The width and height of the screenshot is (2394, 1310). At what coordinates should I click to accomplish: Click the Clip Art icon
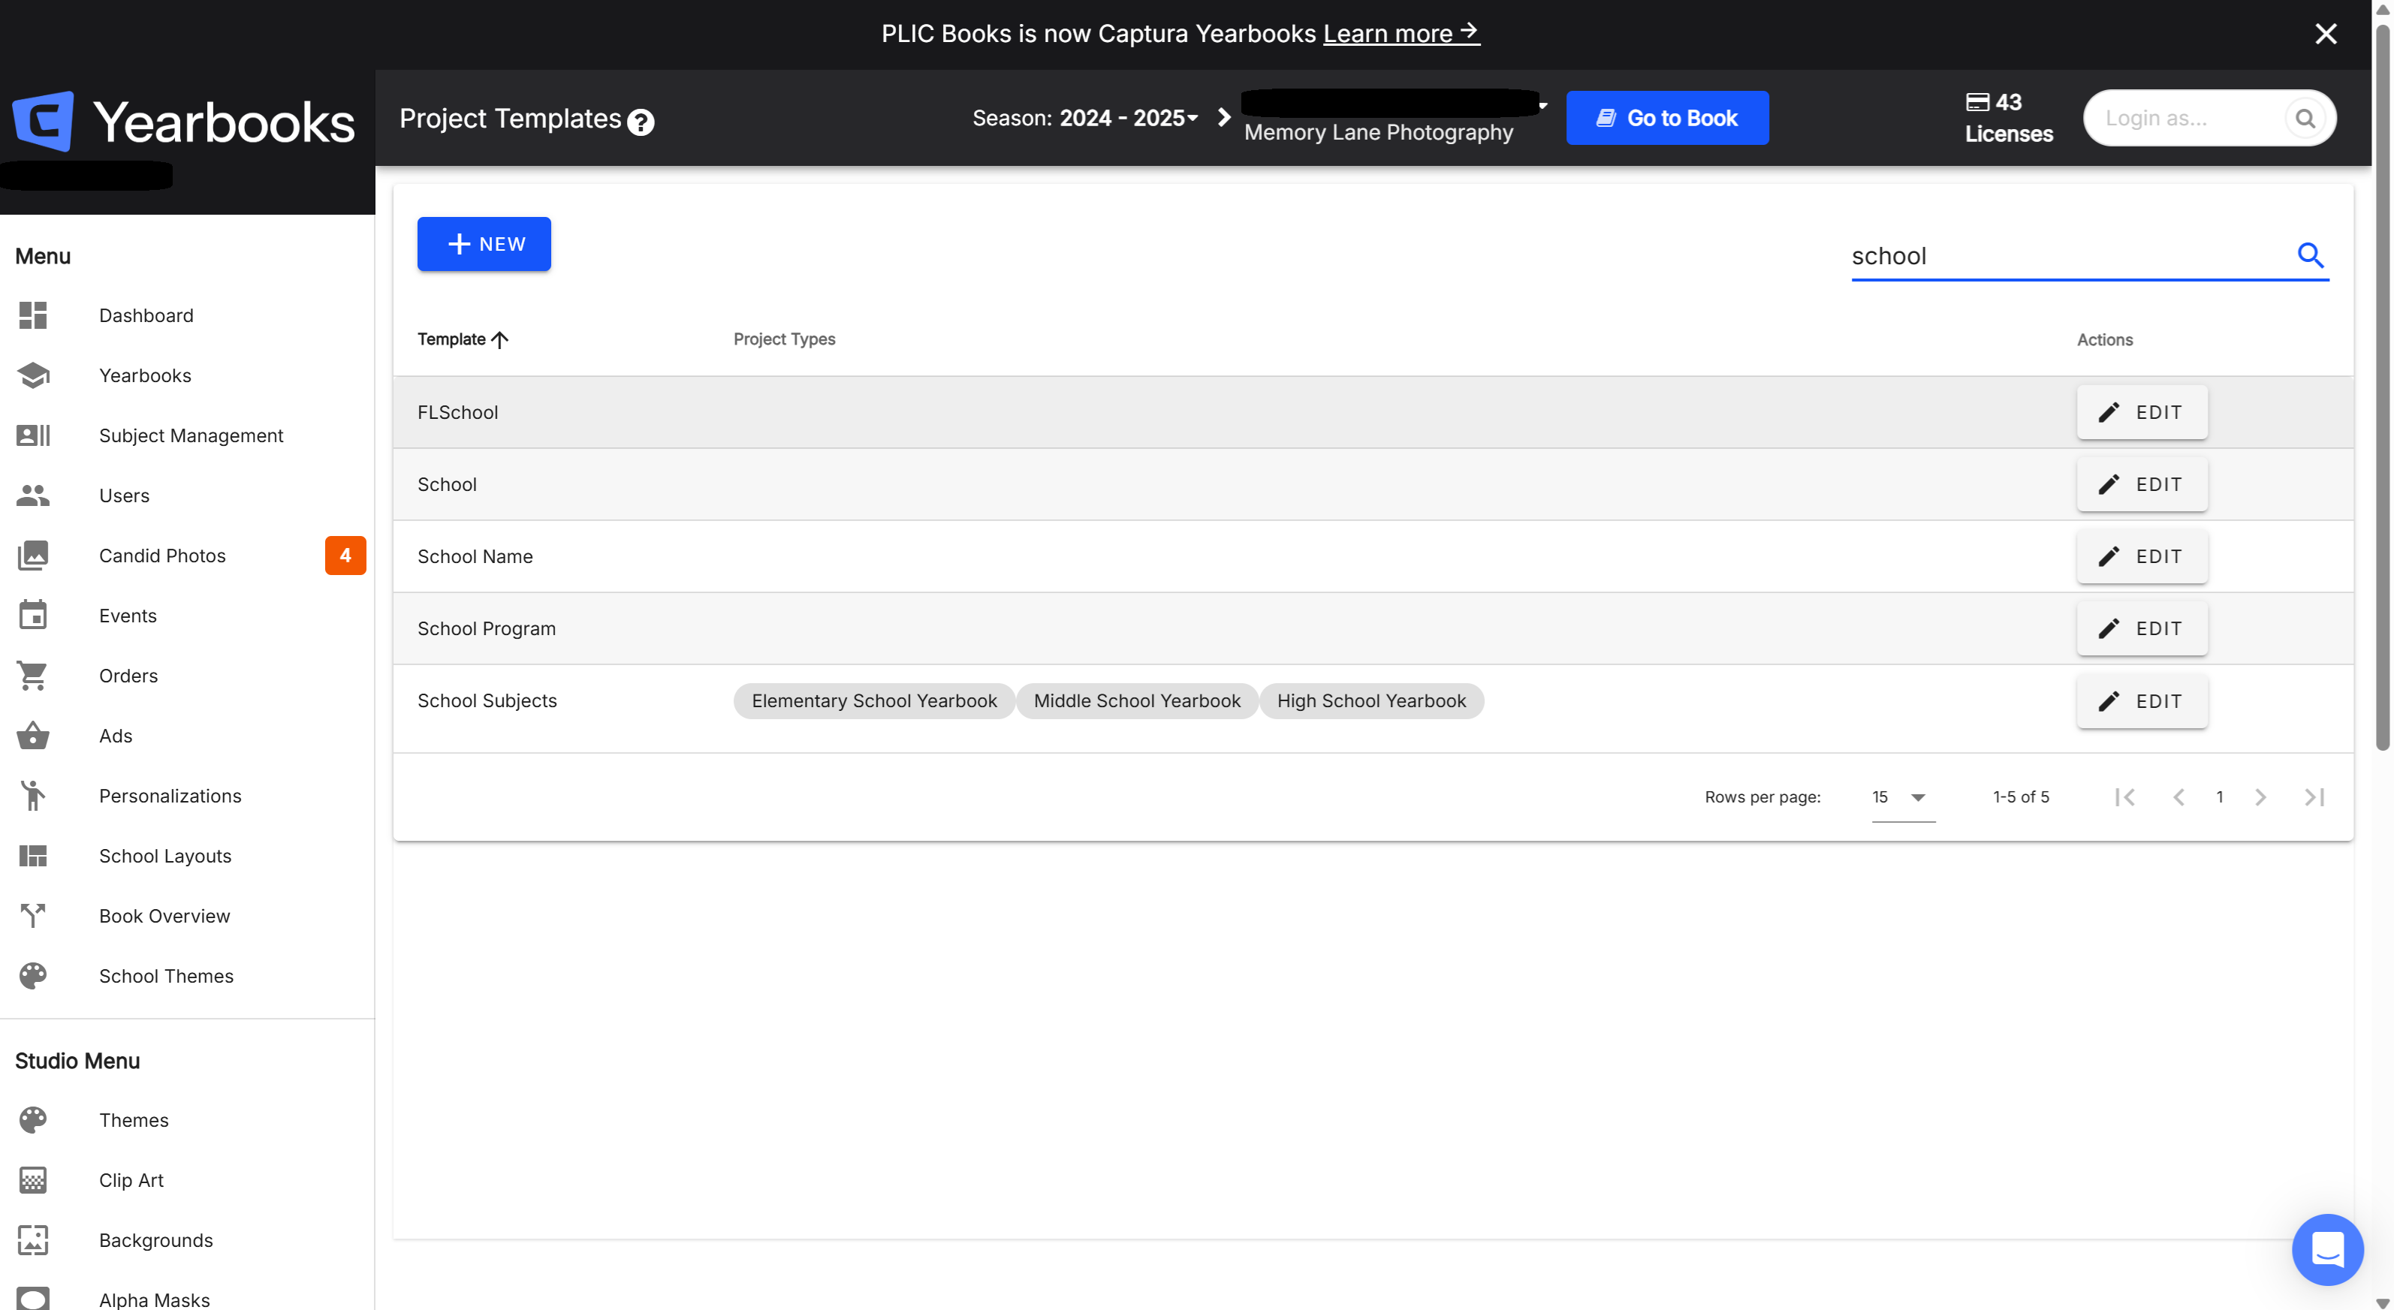32,1180
